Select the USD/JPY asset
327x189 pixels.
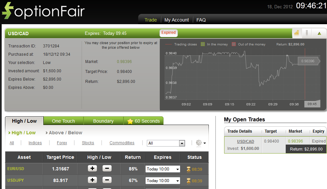15,180
